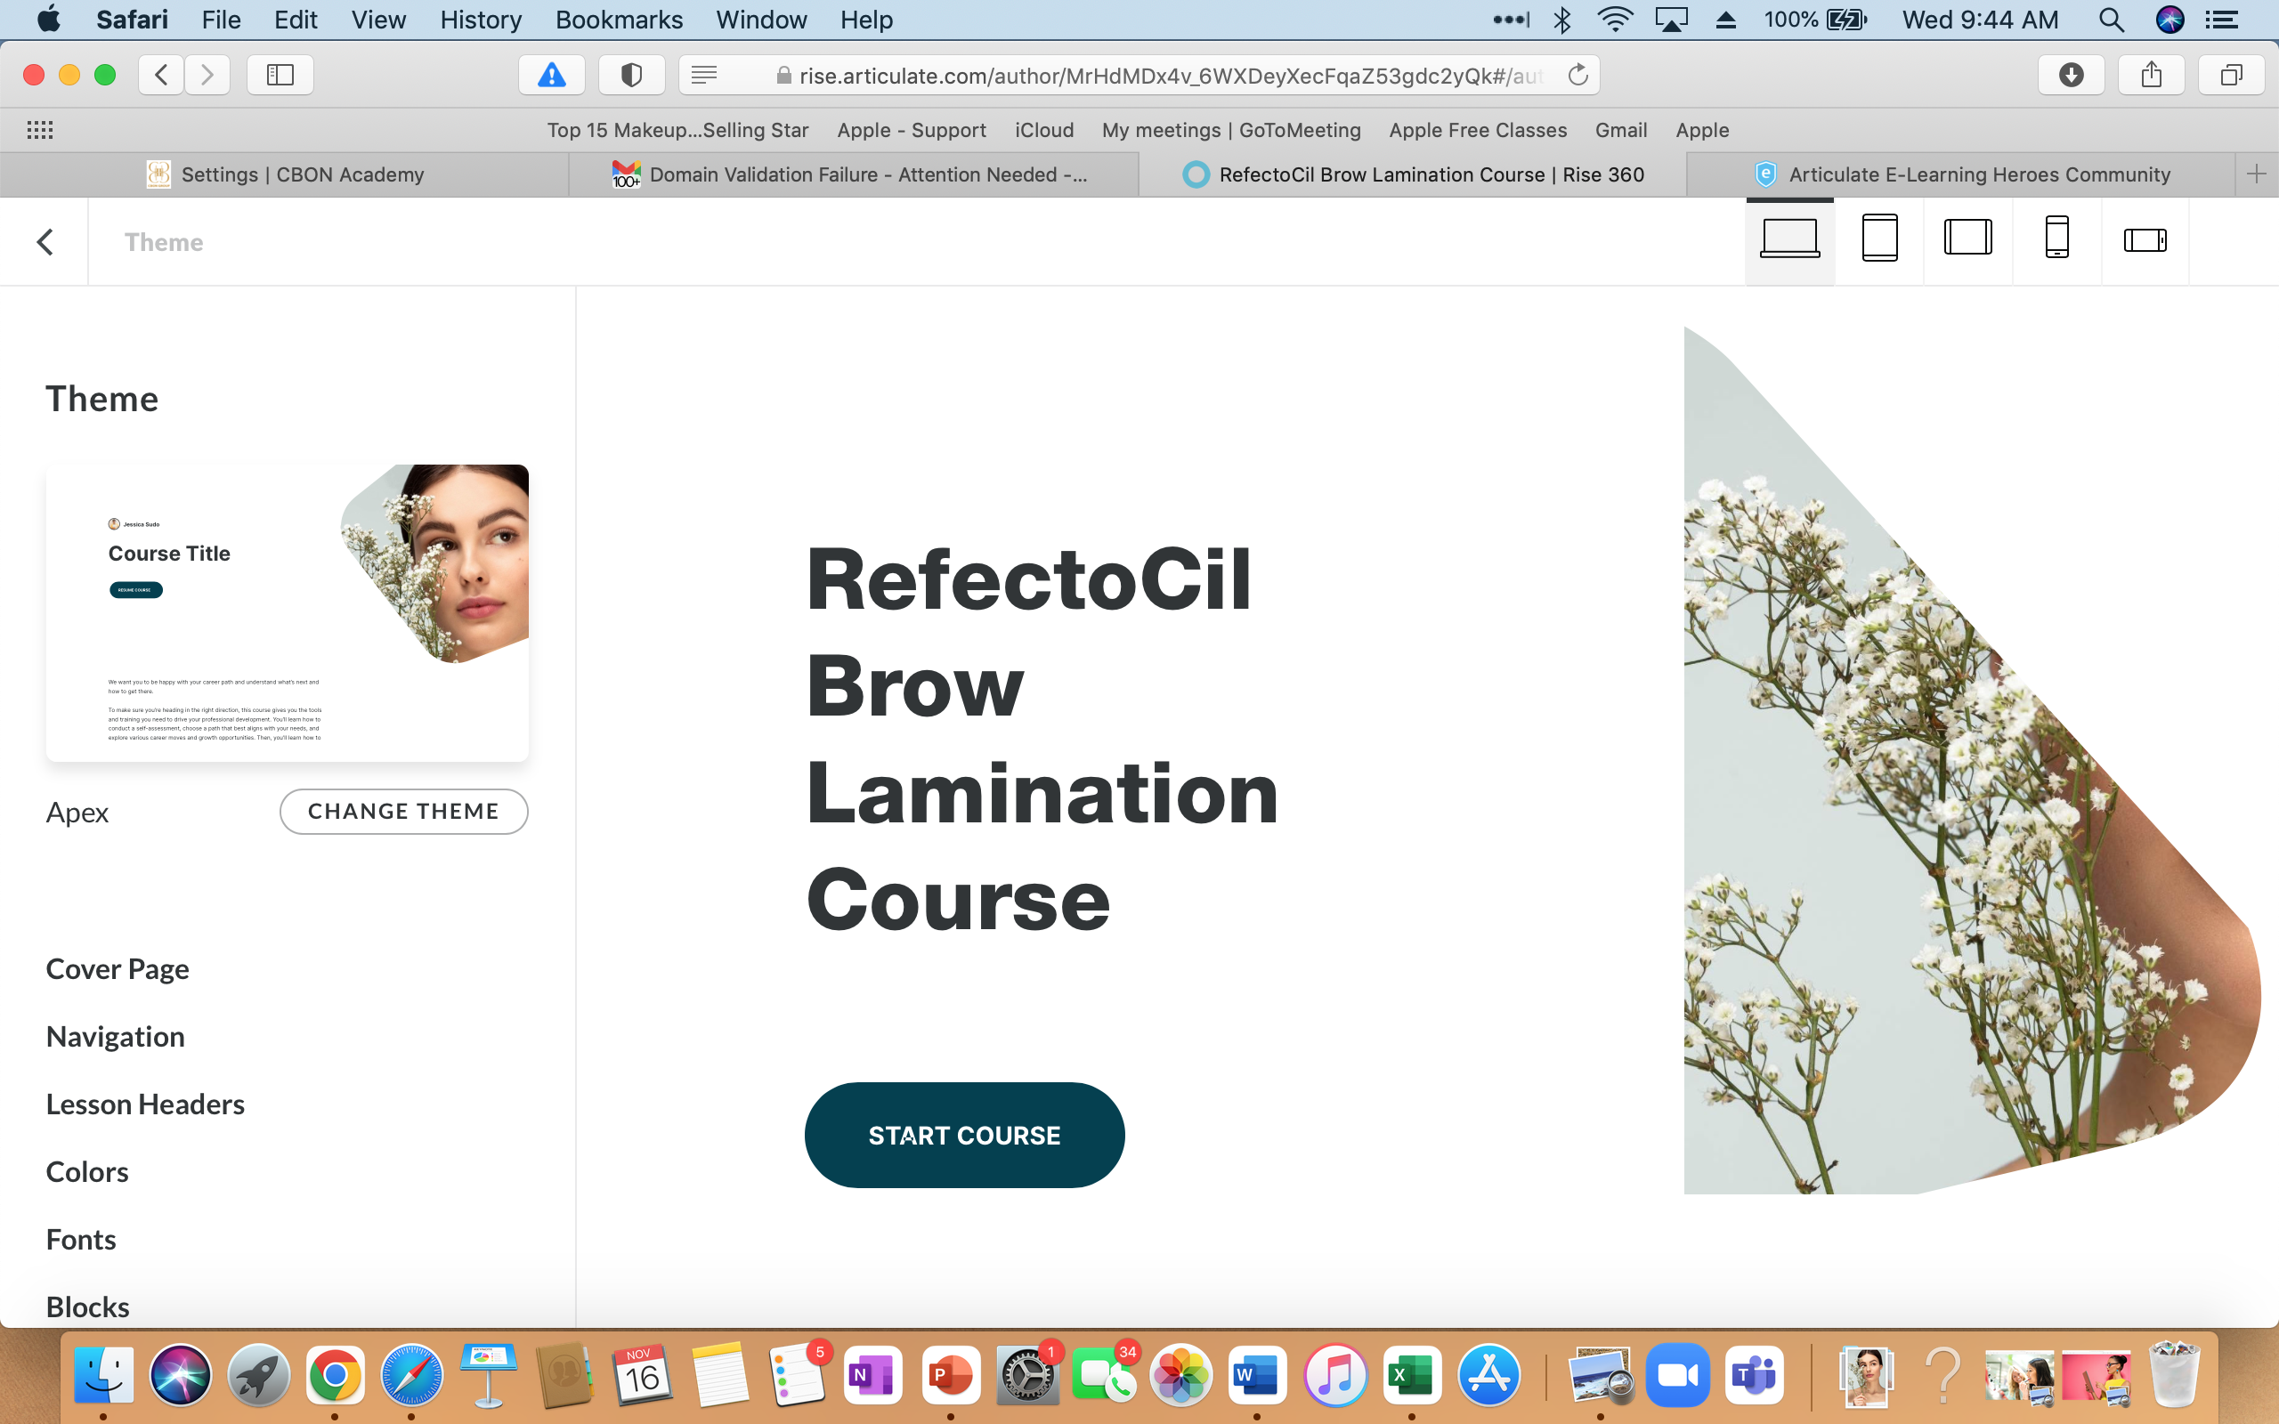Image resolution: width=2279 pixels, height=1424 pixels.
Task: Click the Safari address bar
Action: [1168, 76]
